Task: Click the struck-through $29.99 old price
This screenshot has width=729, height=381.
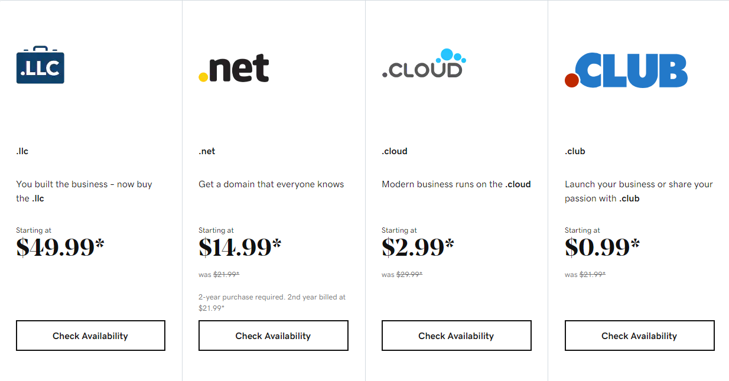Action: coord(409,275)
